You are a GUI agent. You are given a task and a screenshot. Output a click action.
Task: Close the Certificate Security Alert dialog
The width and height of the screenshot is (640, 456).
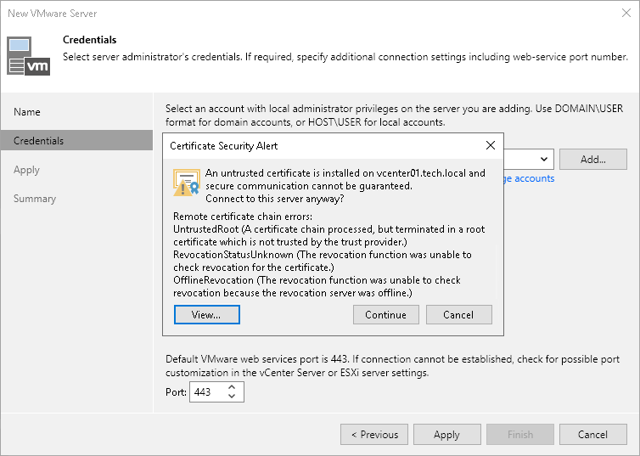coord(491,145)
